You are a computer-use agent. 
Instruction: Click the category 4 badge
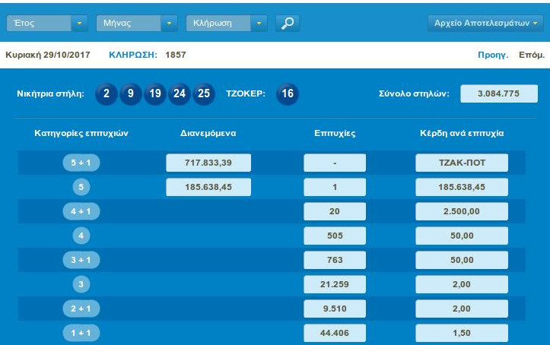[81, 236]
